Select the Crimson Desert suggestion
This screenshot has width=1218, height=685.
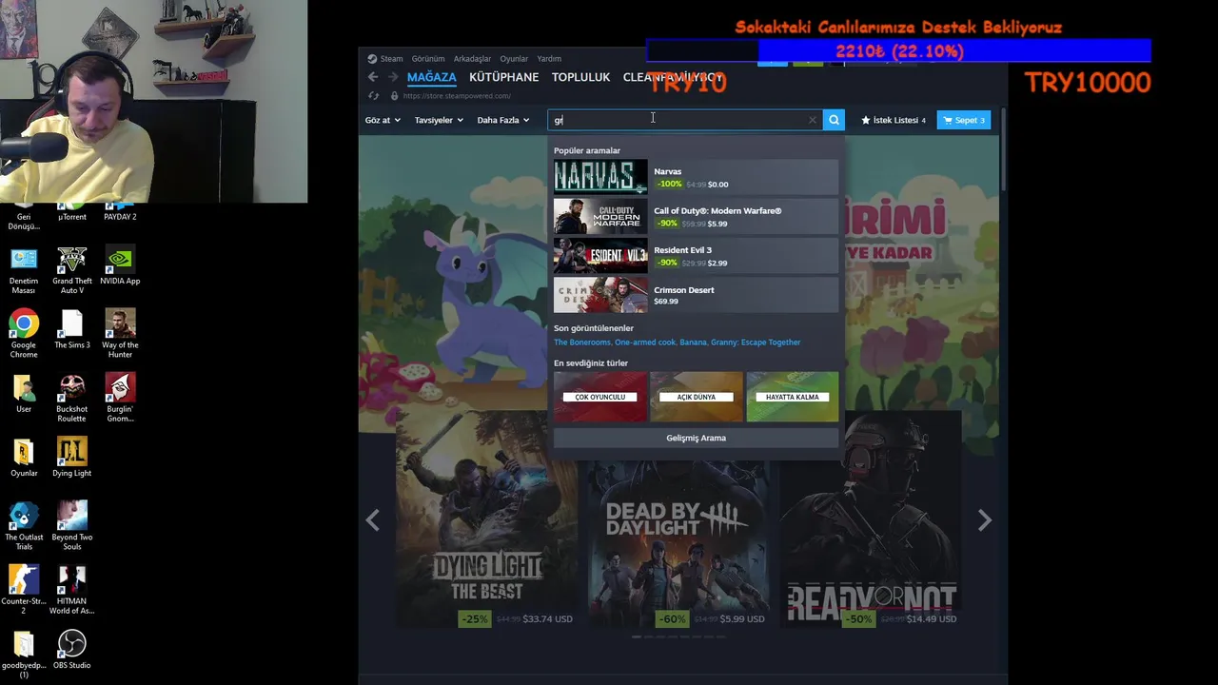(x=696, y=295)
